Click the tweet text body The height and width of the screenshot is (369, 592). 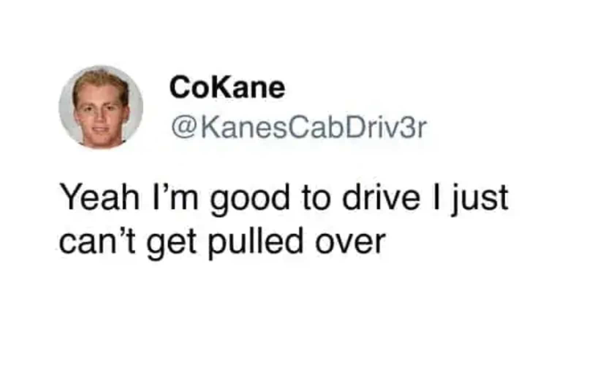(x=284, y=220)
